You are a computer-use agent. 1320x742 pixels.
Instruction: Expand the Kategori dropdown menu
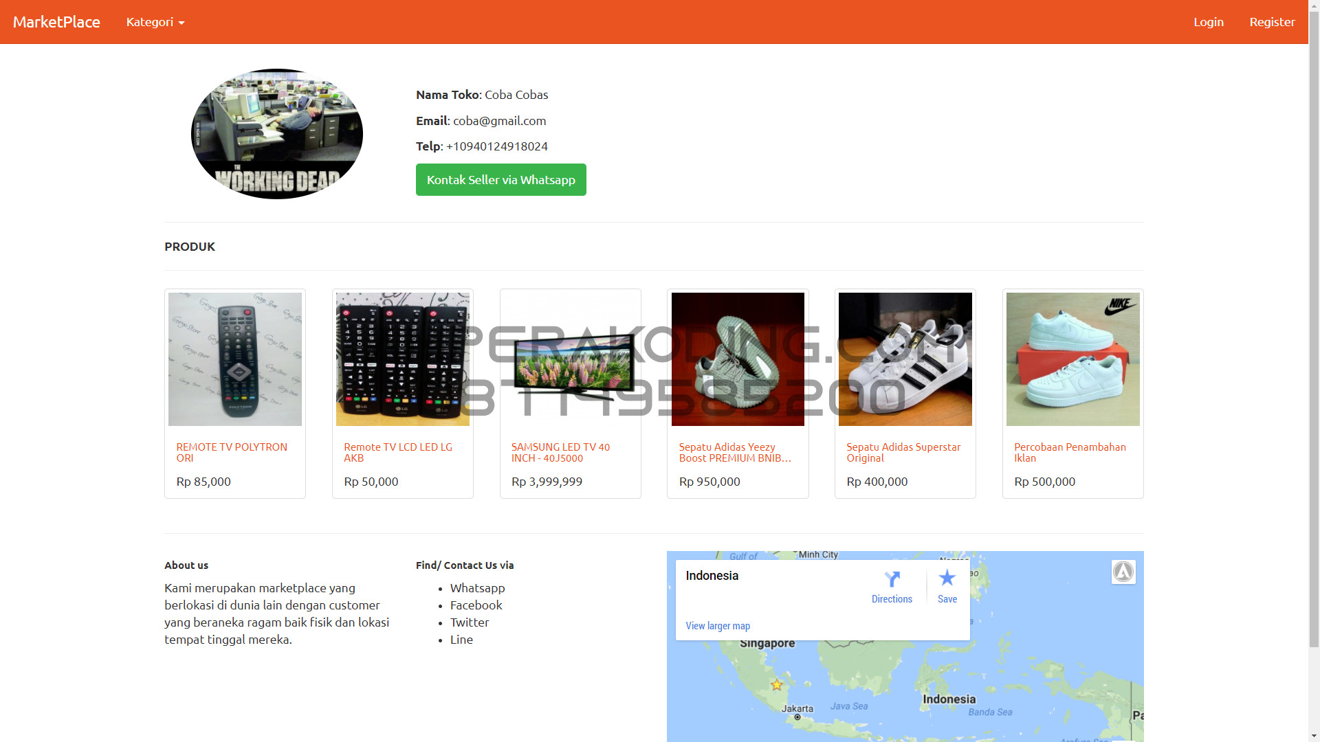155,22
